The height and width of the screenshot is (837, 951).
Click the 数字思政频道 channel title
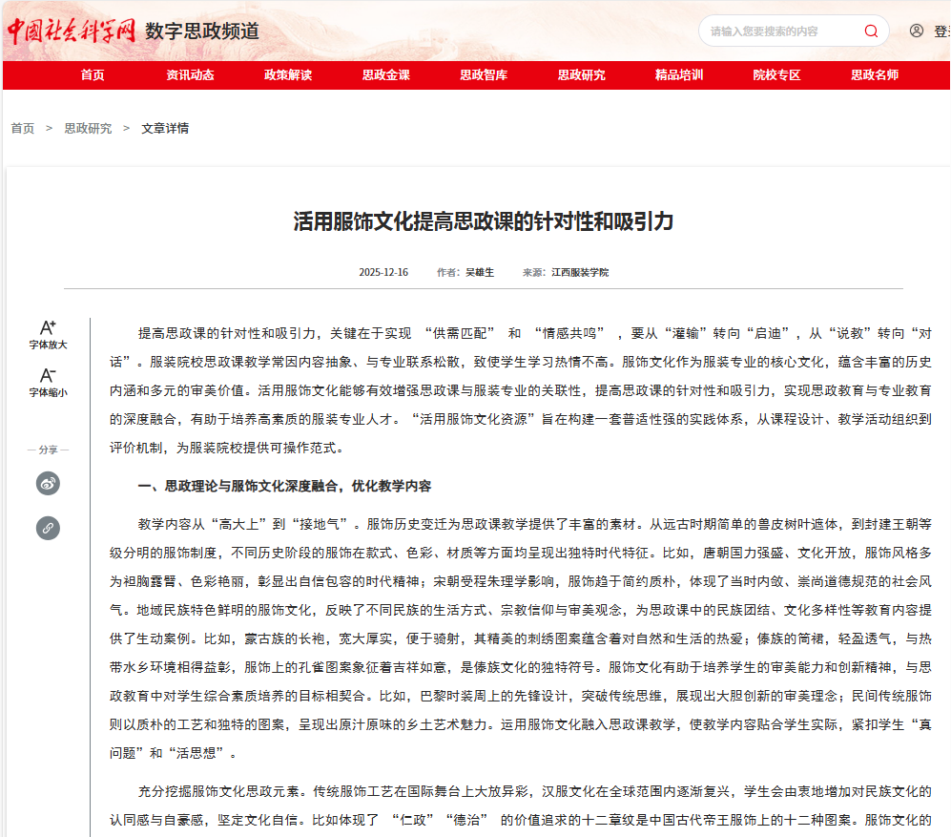202,31
